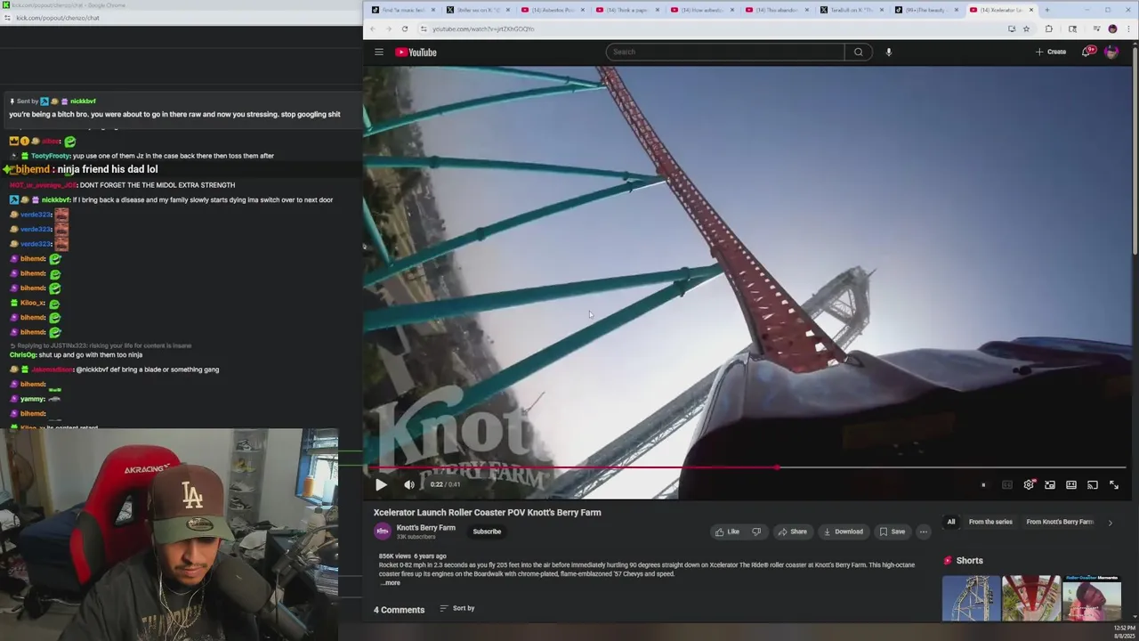Click the Kiloo_x username in chat
Screen dimensions: 1139x641
(x=32, y=303)
